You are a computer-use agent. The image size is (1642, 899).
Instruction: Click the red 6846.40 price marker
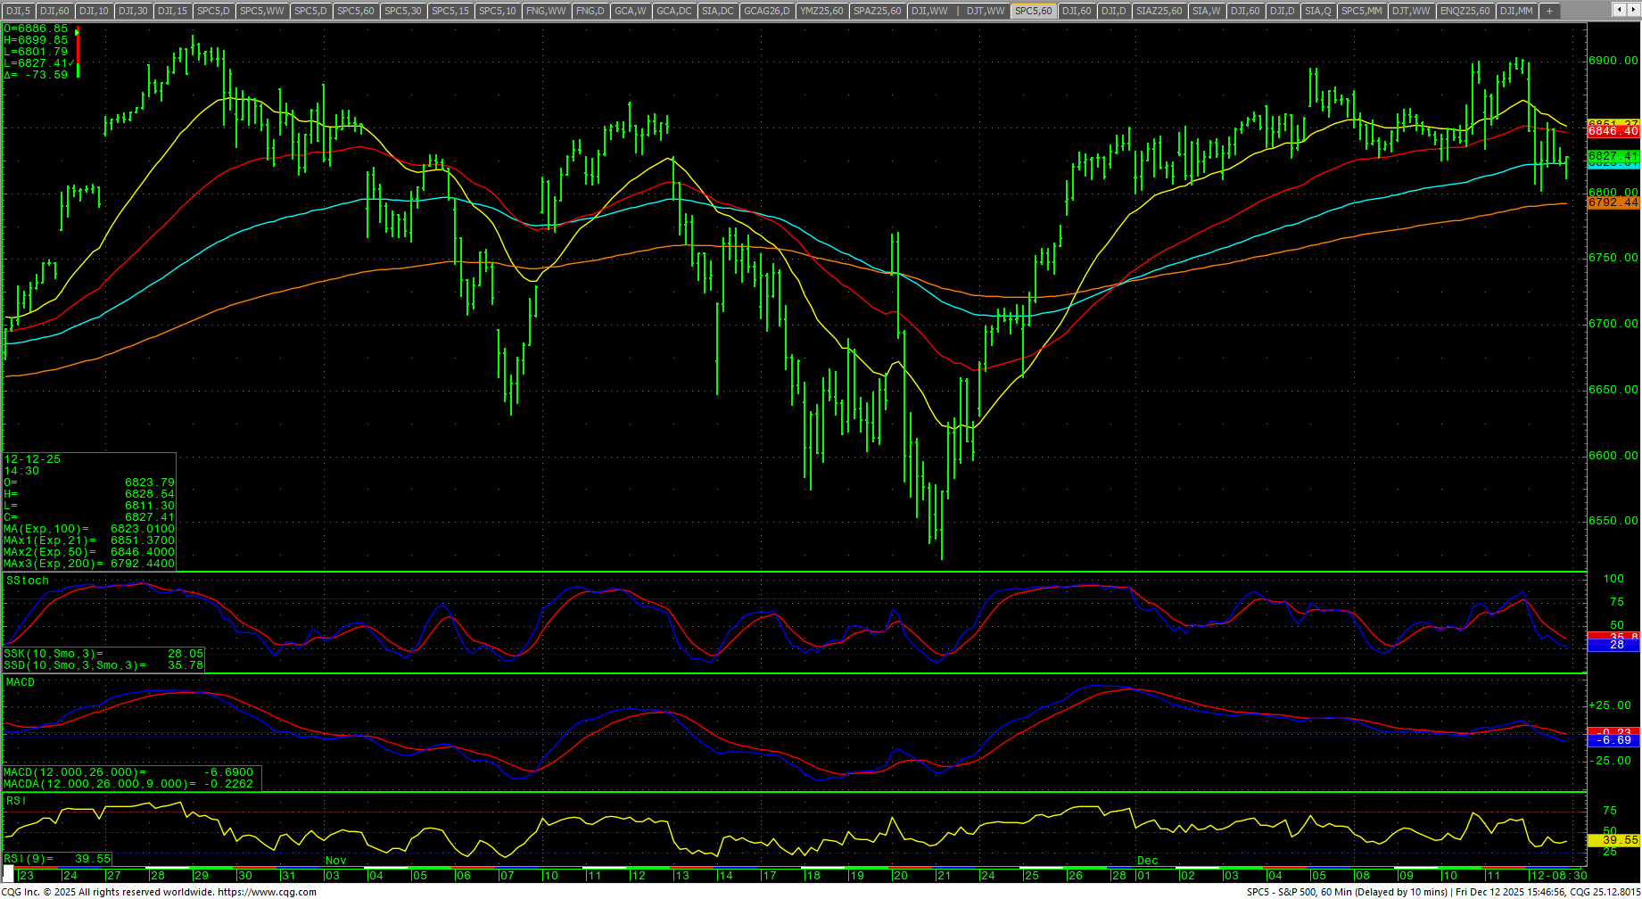1613,131
